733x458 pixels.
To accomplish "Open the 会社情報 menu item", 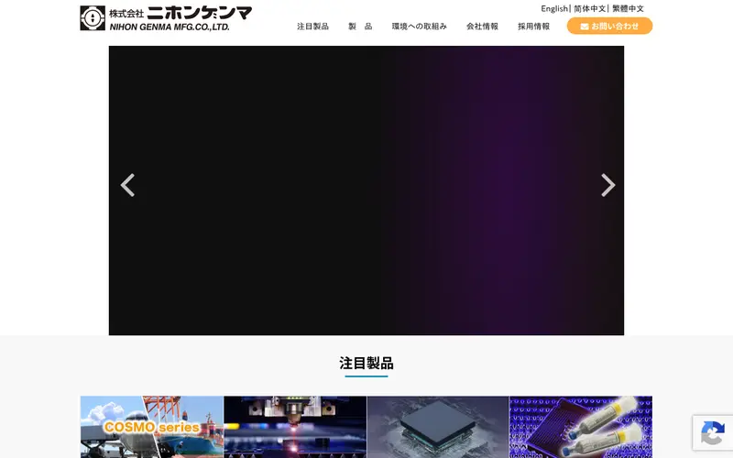I will (482, 27).
